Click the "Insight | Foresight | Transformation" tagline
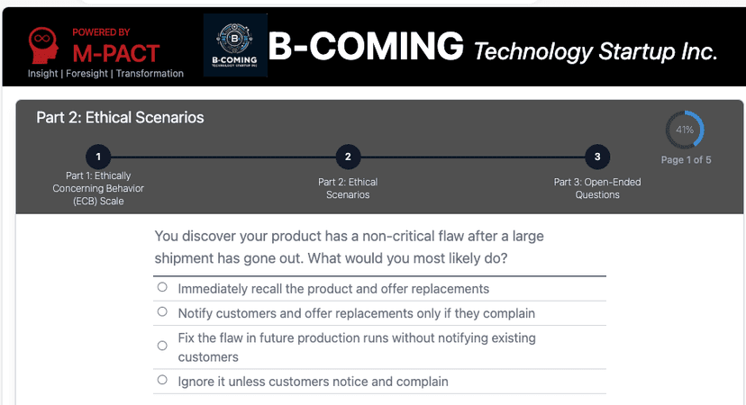The width and height of the screenshot is (746, 405). pyautogui.click(x=105, y=74)
